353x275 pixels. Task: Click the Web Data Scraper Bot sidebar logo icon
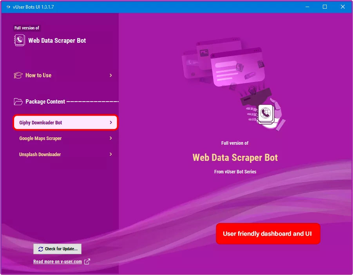coord(20,40)
